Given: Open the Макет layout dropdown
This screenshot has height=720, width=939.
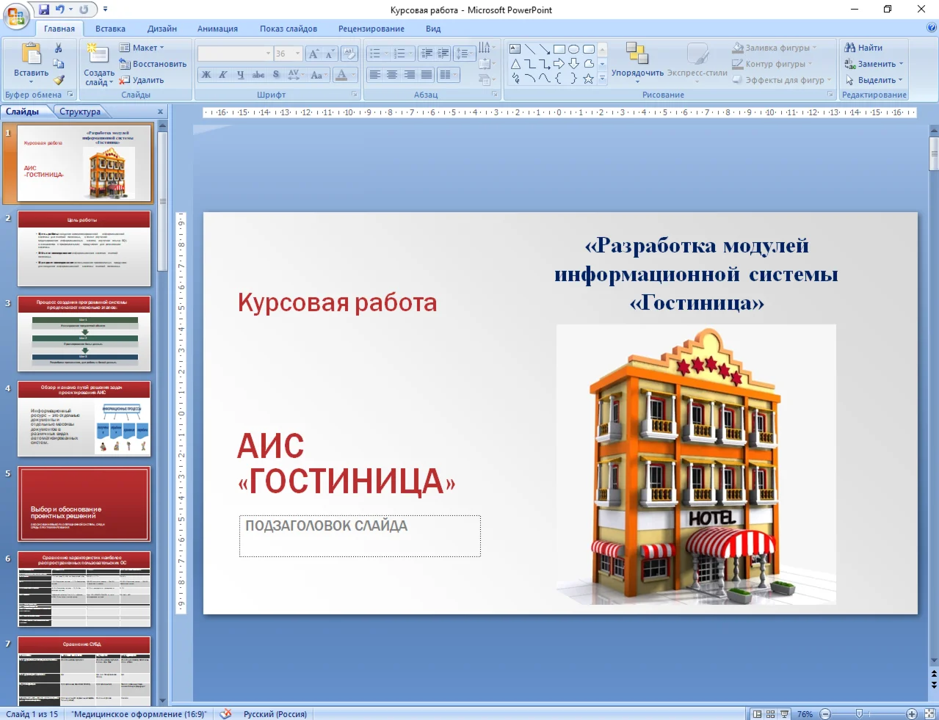Looking at the screenshot, I should [142, 48].
